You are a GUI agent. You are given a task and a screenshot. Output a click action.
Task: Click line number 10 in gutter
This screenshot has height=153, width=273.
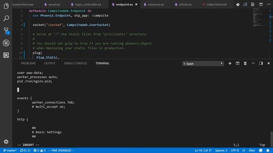[x=21, y=53]
